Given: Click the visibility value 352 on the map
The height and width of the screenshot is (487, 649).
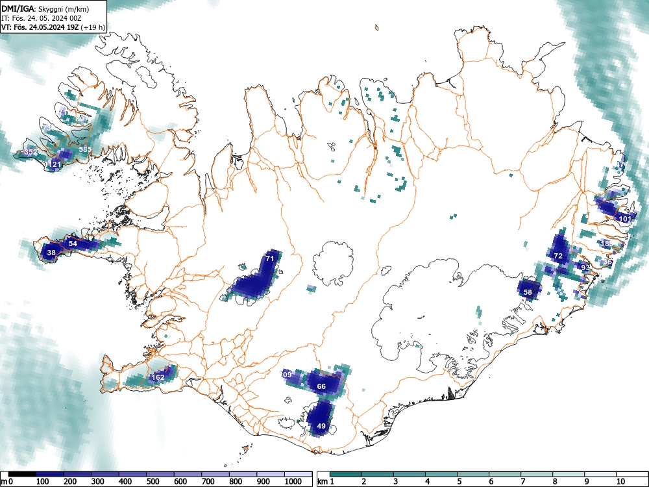Looking at the screenshot, I should pos(31,152).
